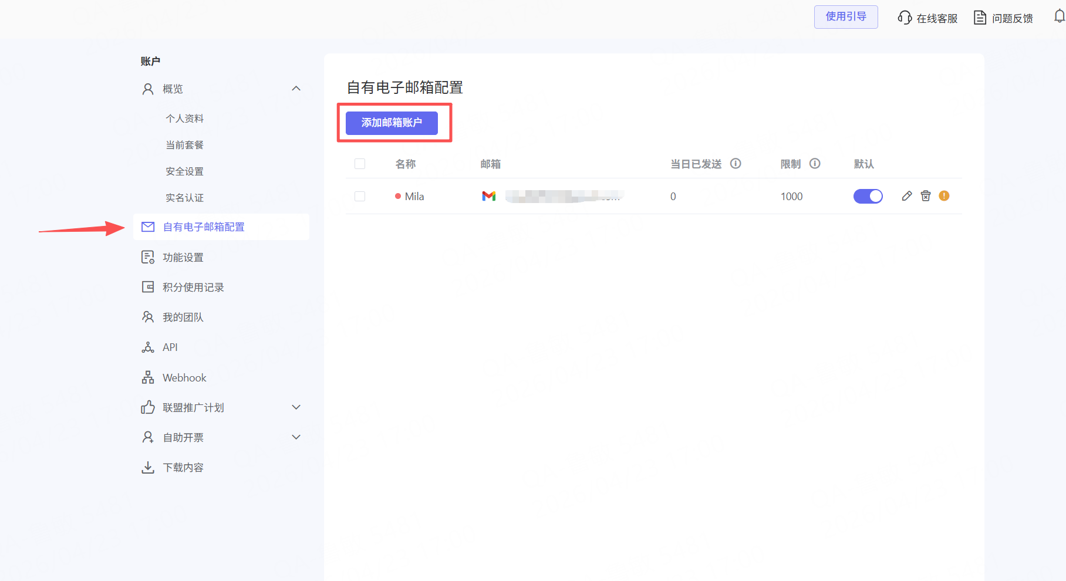1066x581 pixels.
Task: Tick the checkbox for the Mila row
Action: [360, 196]
